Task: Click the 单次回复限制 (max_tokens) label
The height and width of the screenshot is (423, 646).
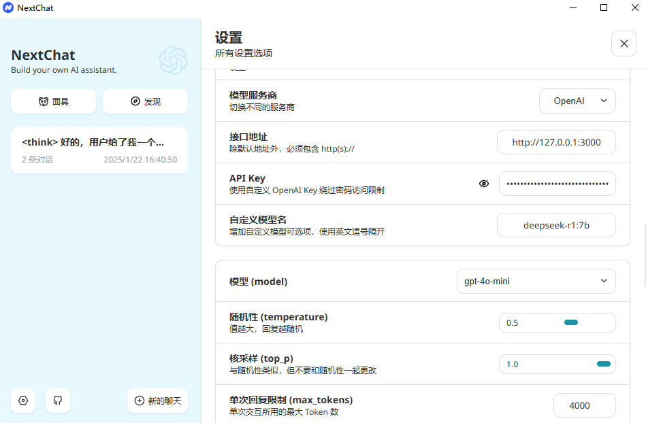Action: [x=291, y=400]
